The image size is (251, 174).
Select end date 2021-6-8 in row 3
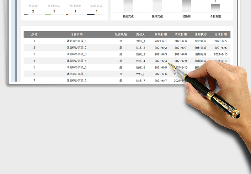click(x=181, y=54)
